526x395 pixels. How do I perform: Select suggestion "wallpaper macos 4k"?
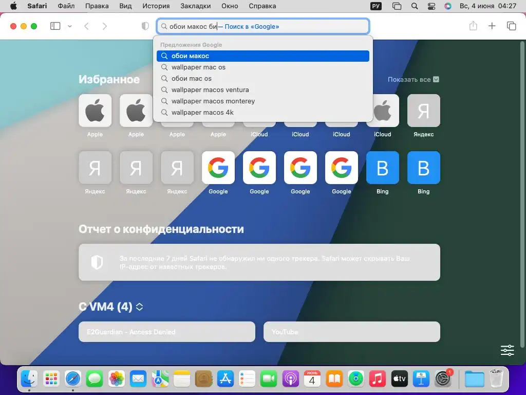[x=263, y=113]
